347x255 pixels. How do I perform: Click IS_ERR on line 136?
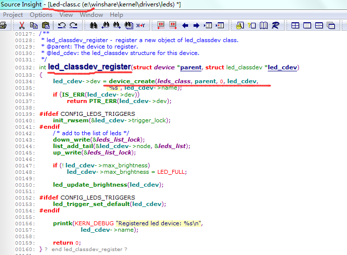tap(73, 95)
